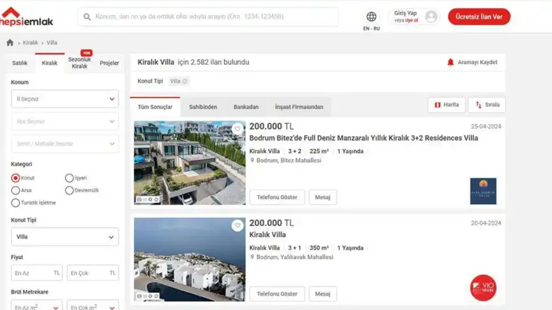Switch to the Projeler tab
552x310 pixels.
(109, 63)
